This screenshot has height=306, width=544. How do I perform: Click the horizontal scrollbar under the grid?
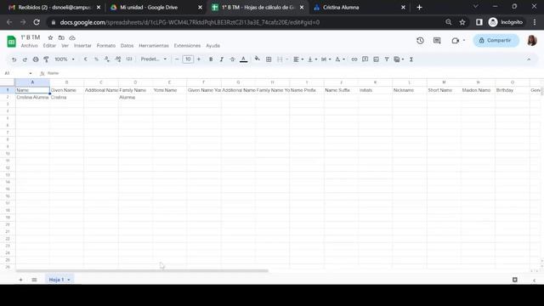pos(142,270)
